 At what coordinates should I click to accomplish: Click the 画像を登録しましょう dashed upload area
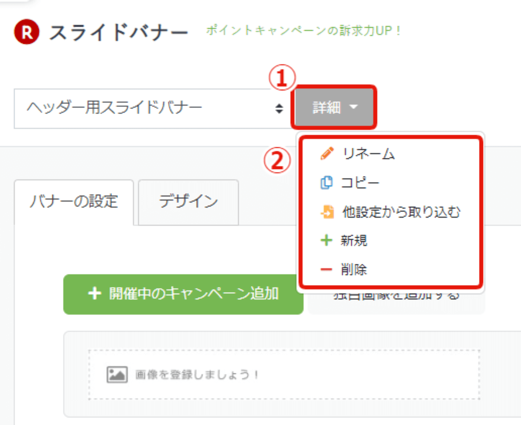[x=284, y=374]
